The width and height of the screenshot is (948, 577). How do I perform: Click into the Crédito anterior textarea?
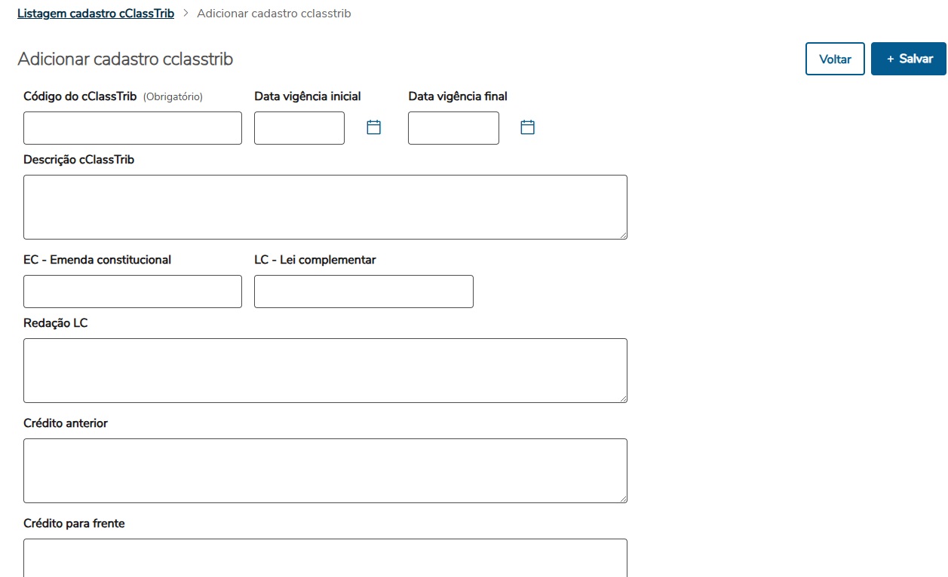coord(325,471)
